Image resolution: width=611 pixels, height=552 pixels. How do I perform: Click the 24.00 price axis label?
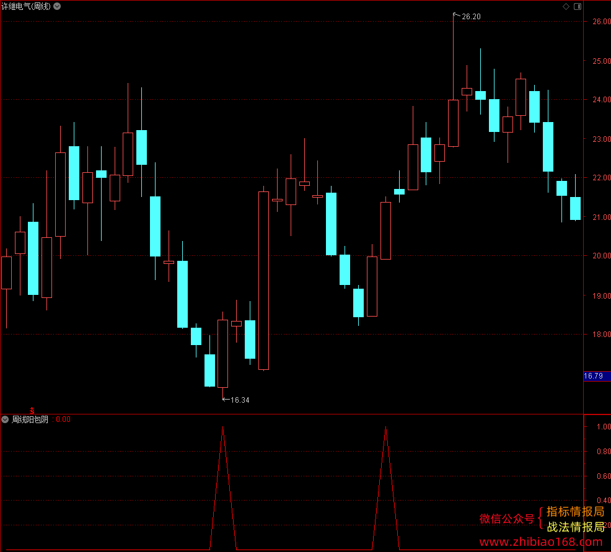click(601, 100)
